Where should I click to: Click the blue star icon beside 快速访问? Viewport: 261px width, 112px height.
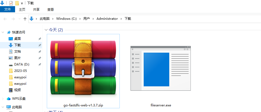pos(9,32)
